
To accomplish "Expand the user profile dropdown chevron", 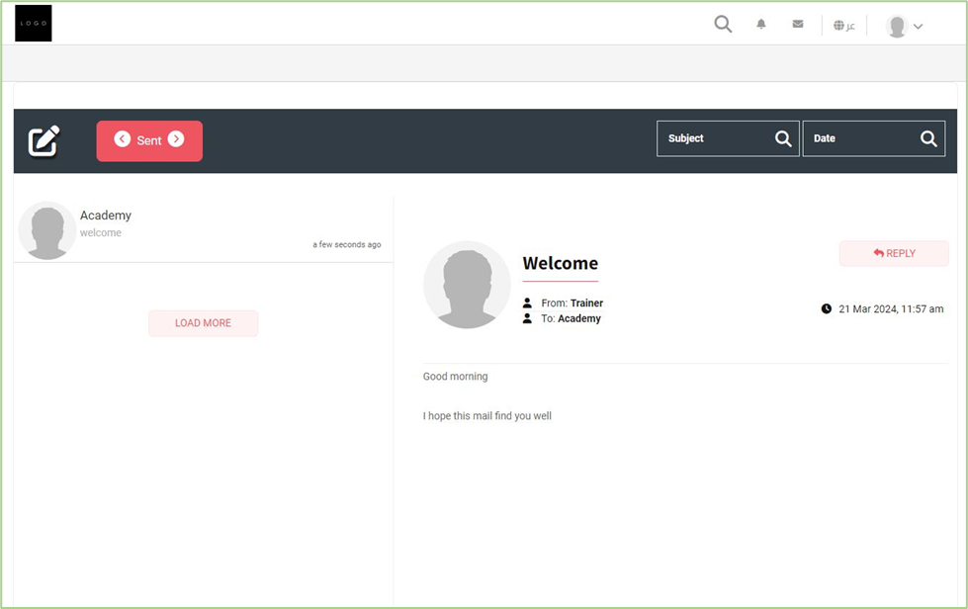I will point(919,27).
